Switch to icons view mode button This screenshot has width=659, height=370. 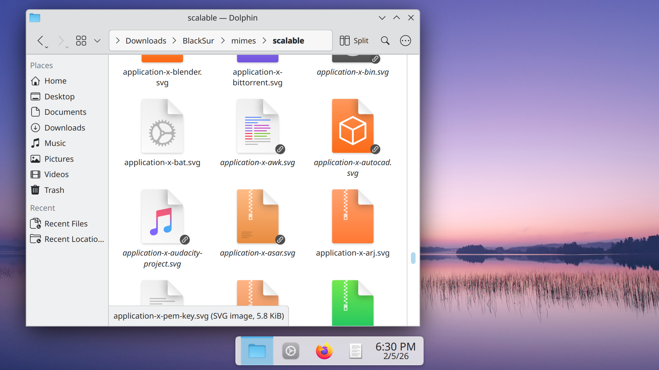tap(81, 41)
